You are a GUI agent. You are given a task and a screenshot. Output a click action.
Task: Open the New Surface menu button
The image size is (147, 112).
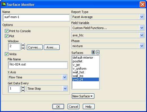coord(83,96)
